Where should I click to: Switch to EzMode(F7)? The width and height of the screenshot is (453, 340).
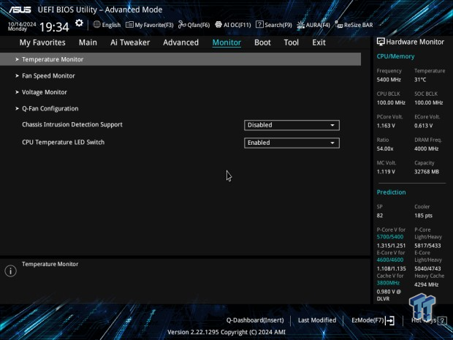pyautogui.click(x=373, y=320)
